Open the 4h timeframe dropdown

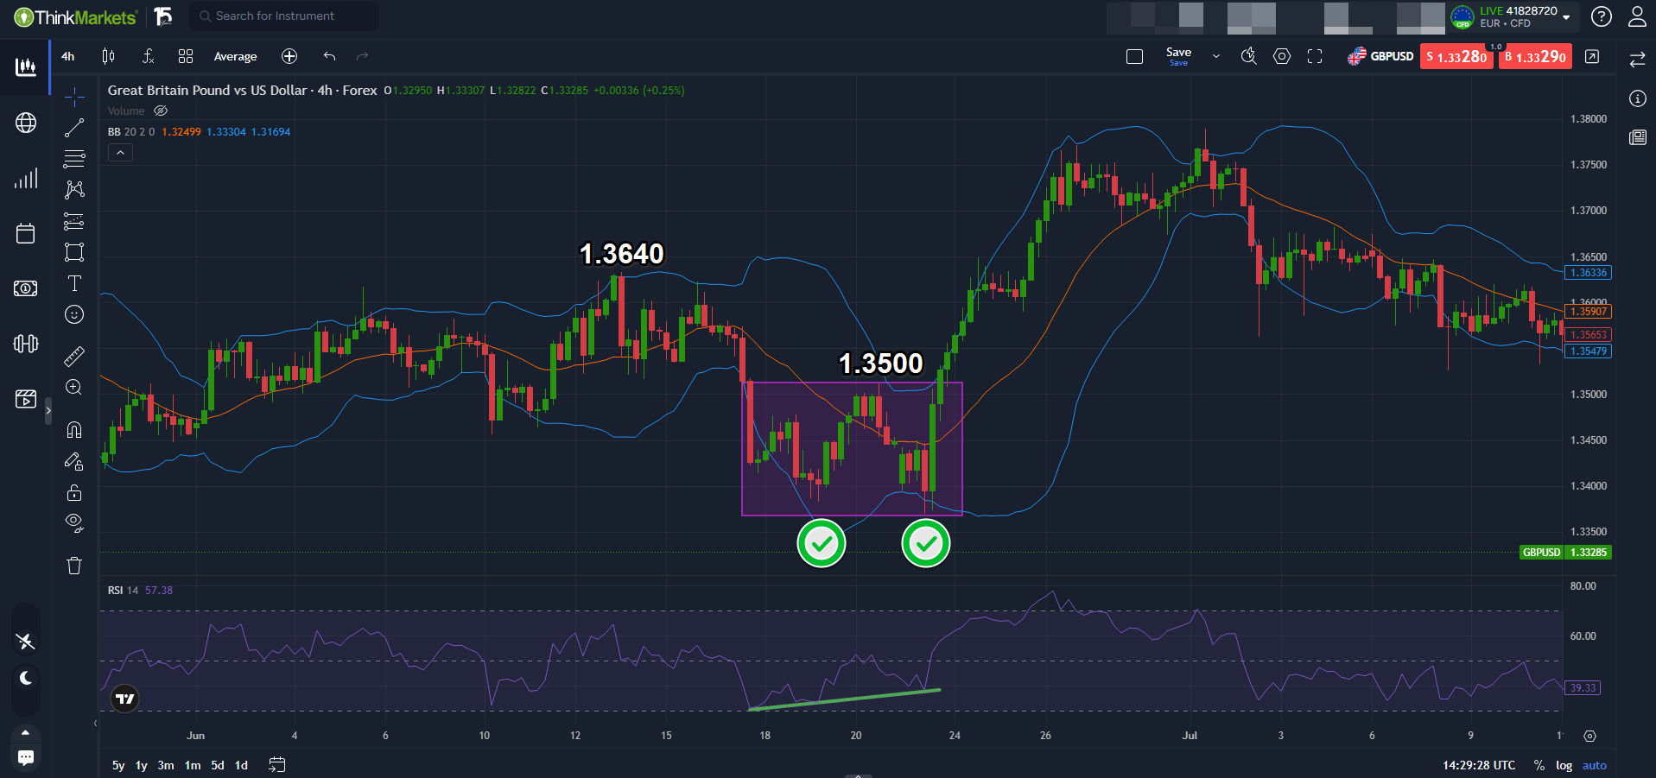[x=67, y=56]
